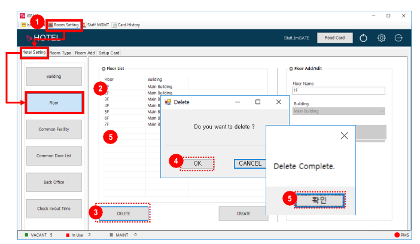Click the Floor Name input field
The width and height of the screenshot is (420, 244).
click(339, 90)
